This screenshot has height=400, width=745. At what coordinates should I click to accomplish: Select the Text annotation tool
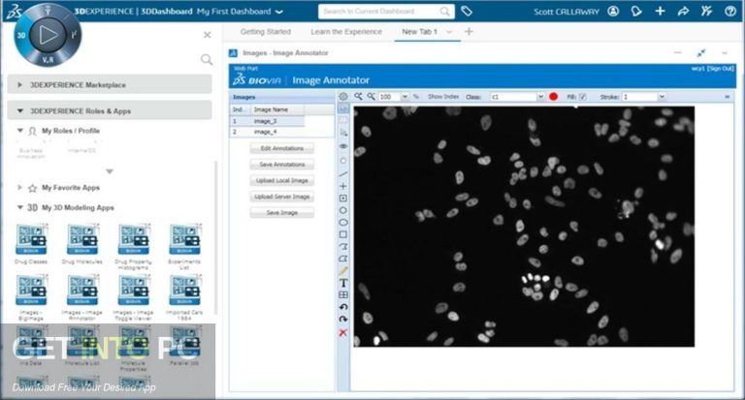point(343,283)
